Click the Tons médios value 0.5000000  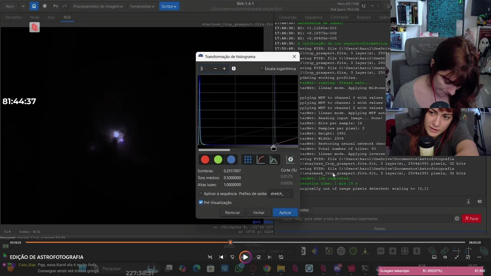coord(232,178)
